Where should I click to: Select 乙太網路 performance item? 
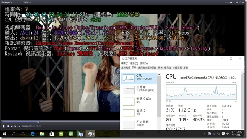pyautogui.click(x=139, y=125)
